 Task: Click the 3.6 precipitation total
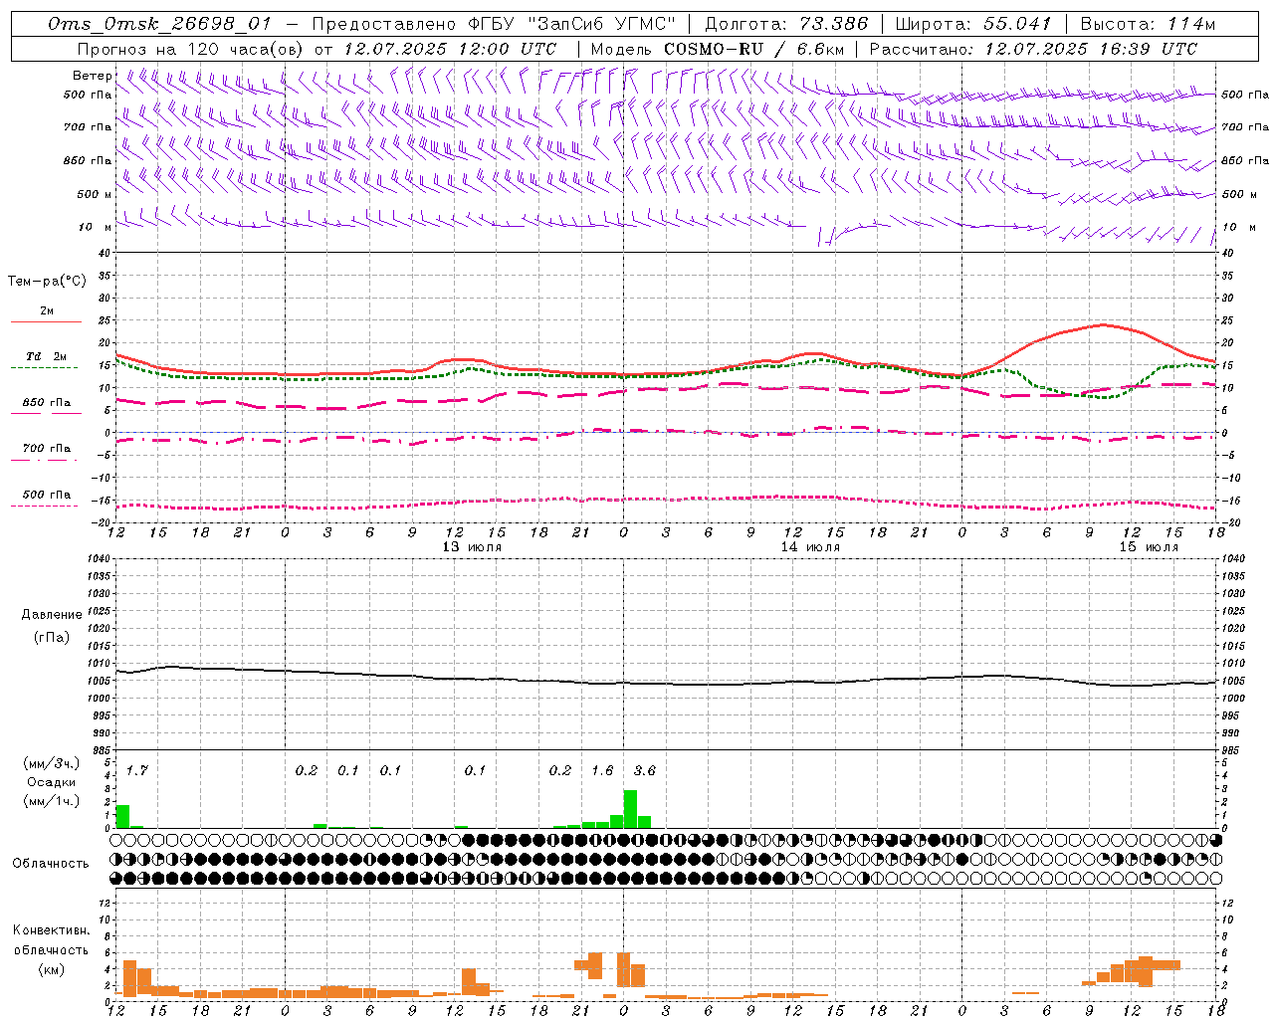click(645, 770)
